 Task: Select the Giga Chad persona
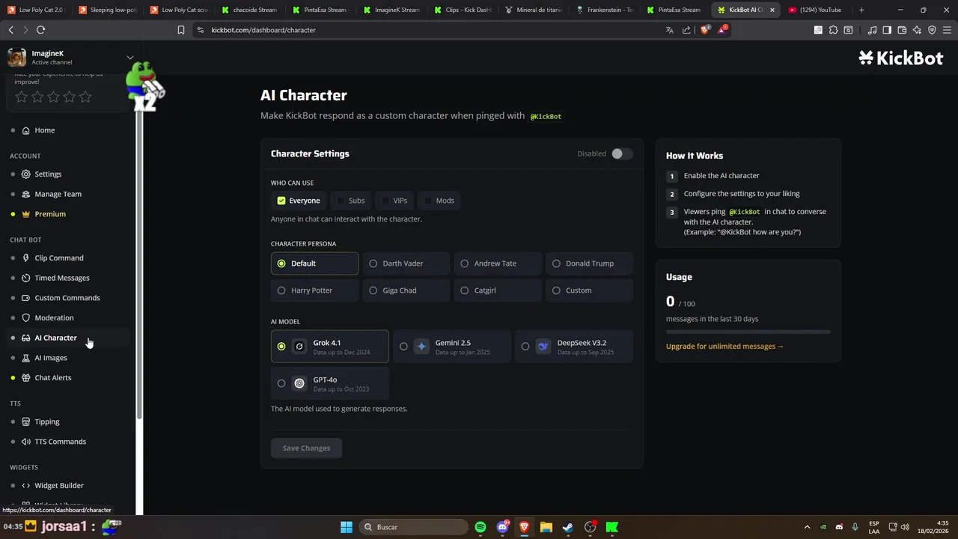pos(406,290)
